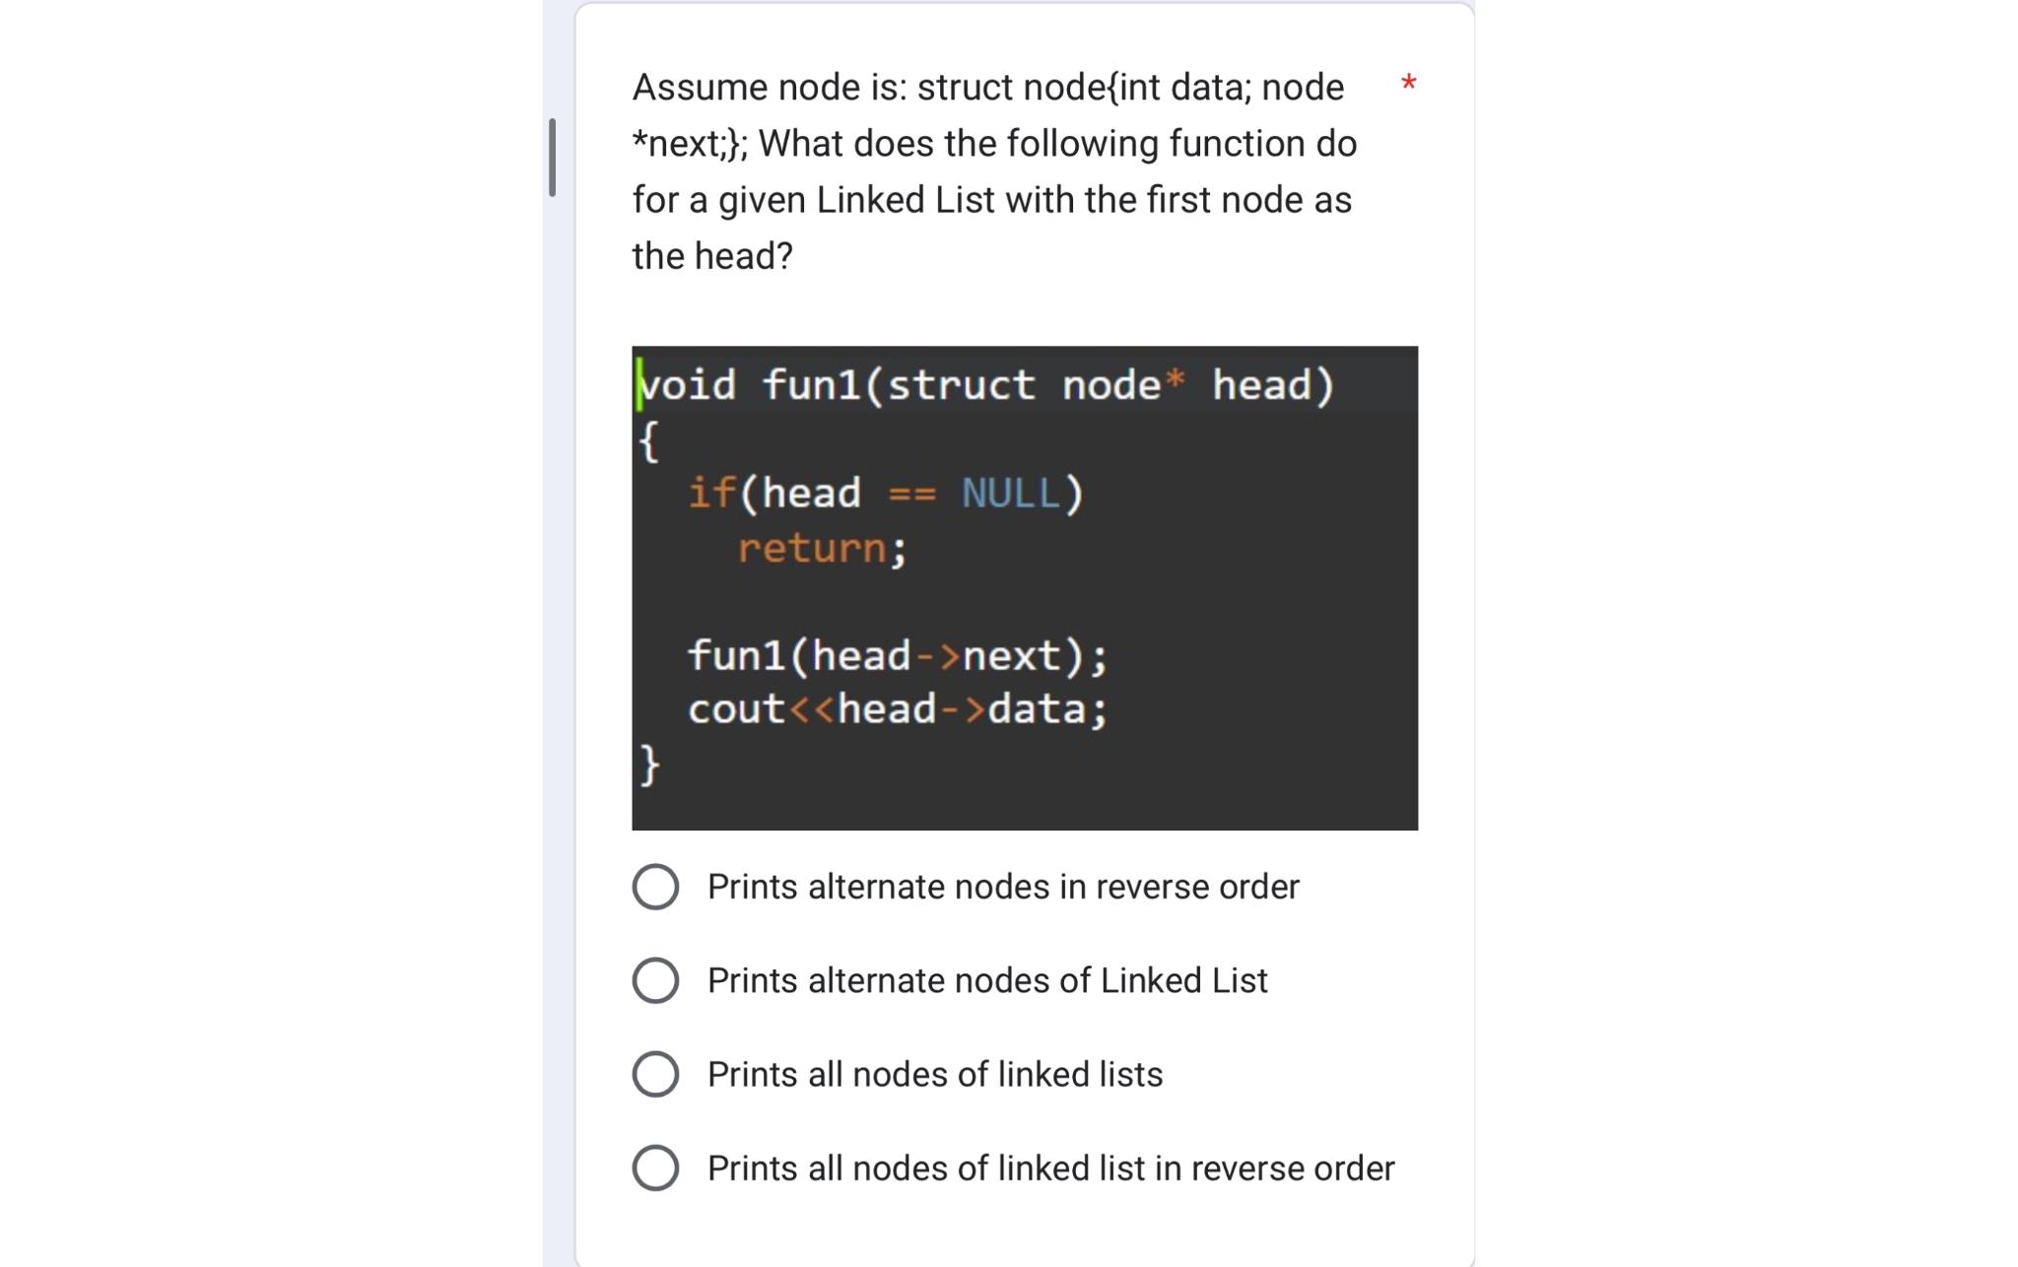Click the 'if(head == NULL)' line in the code image
The width and height of the screenshot is (2018, 1267).
pos(885,493)
